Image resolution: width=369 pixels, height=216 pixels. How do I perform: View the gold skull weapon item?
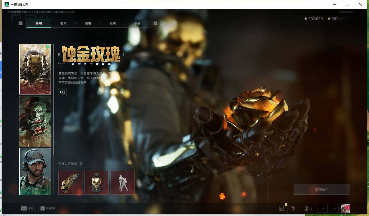tap(70, 183)
